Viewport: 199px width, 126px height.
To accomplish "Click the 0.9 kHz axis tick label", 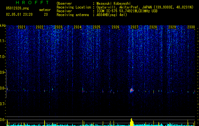I will (3, 72).
